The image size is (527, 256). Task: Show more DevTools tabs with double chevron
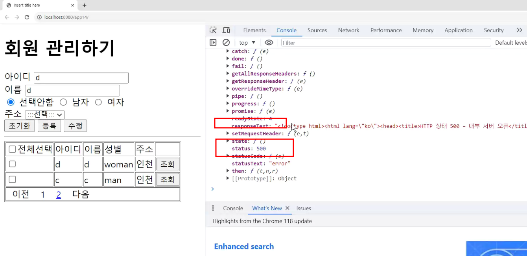[x=519, y=30]
